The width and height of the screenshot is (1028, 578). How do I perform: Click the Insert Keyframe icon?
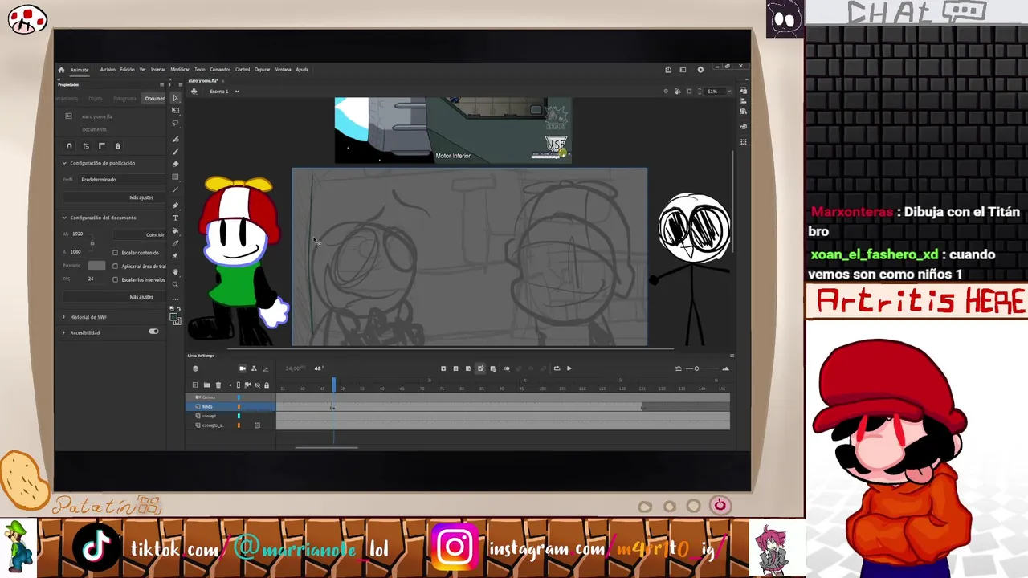[443, 368]
